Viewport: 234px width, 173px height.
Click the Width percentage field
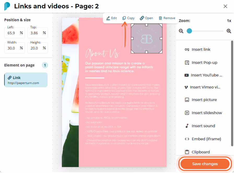tap(14, 48)
